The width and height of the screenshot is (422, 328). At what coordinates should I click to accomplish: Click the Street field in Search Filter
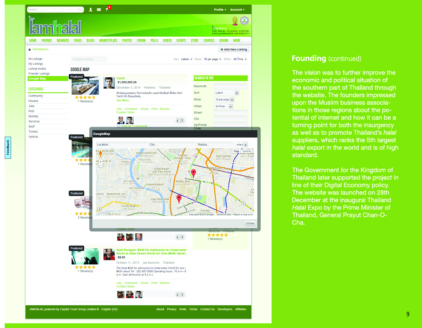230,112
